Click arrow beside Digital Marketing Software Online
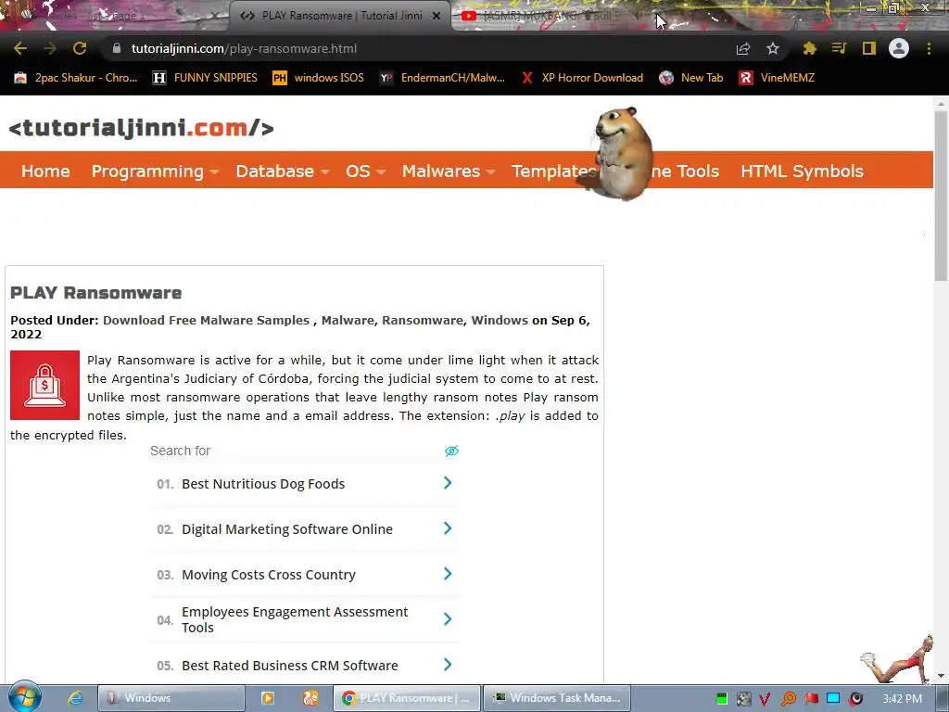 pyautogui.click(x=448, y=528)
